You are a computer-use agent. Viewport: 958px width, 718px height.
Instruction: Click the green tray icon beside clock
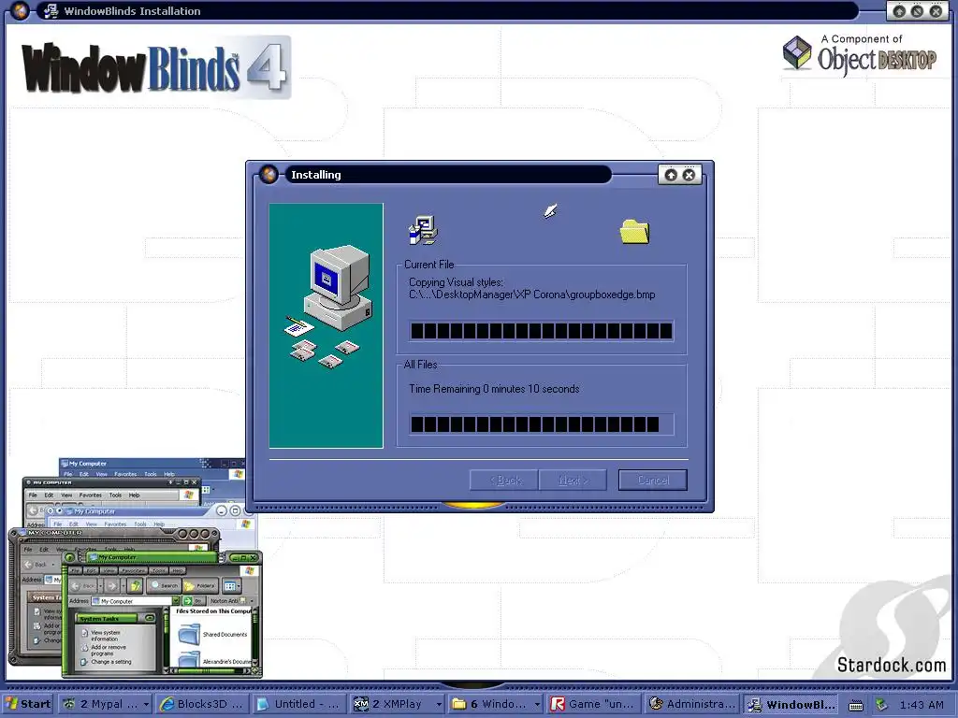coord(880,705)
